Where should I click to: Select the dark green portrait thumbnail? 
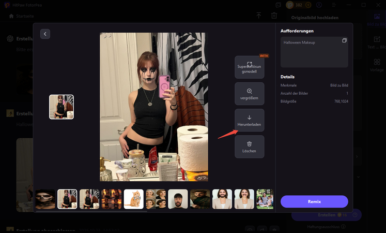[x=200, y=199]
